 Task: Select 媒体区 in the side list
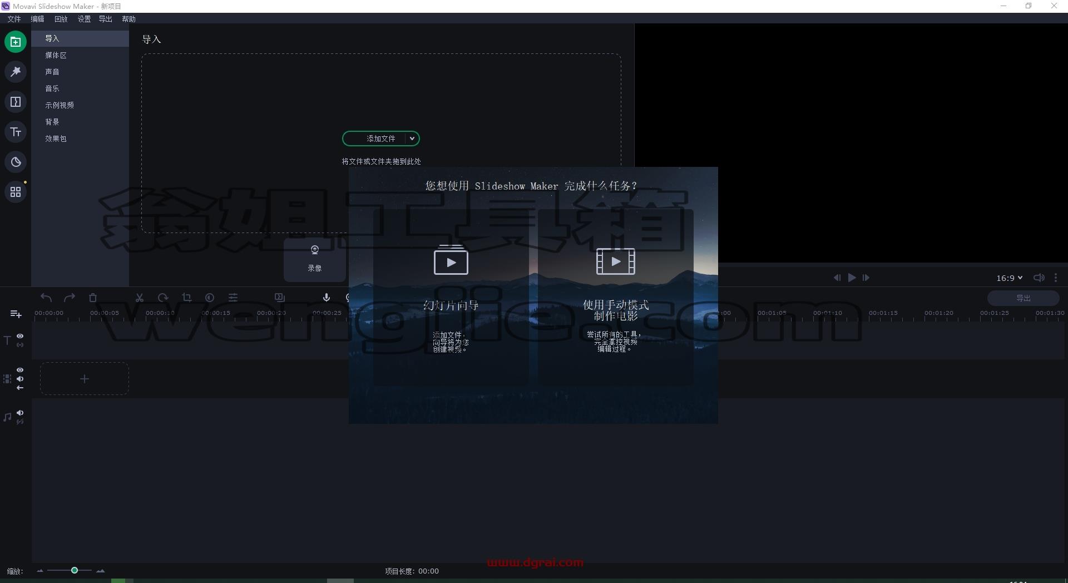(80, 55)
